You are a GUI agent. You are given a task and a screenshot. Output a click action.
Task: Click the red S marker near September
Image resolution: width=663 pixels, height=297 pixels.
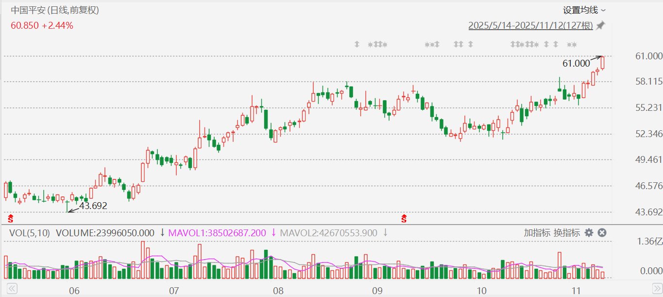(404, 218)
